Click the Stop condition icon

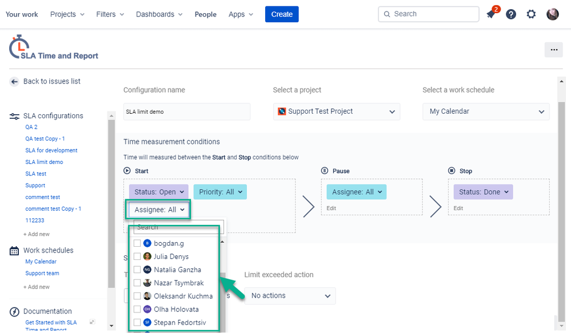pyautogui.click(x=452, y=171)
